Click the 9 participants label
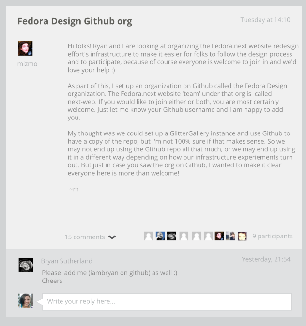Screen dimensions: 306x326 point(273,236)
